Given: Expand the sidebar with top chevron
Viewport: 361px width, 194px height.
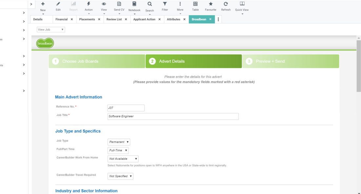Looking at the screenshot, I should coord(31,4).
